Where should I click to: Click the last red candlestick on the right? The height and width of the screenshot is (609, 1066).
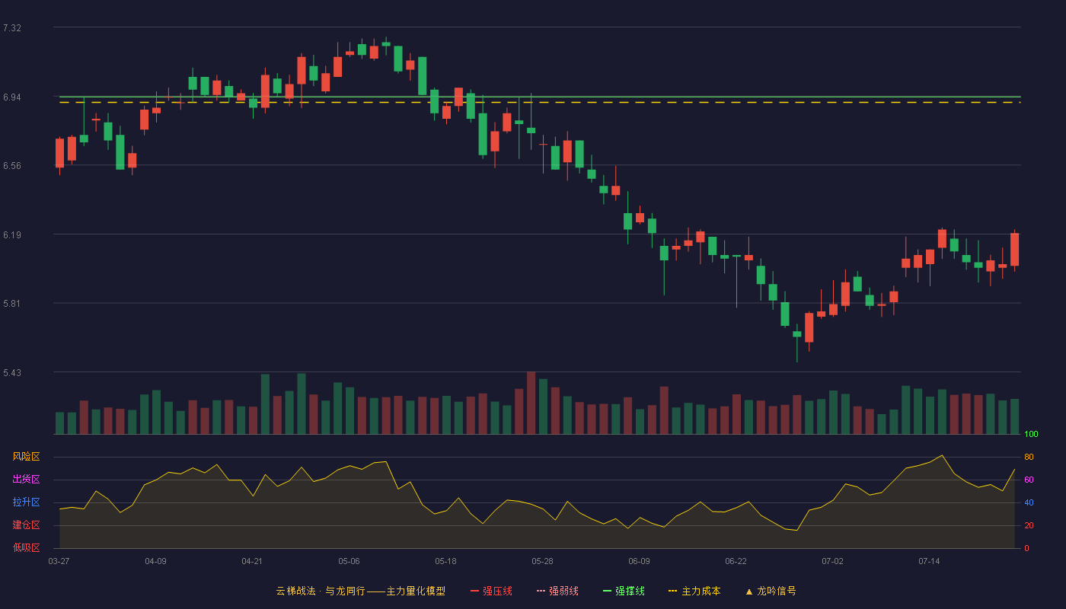(x=1014, y=250)
